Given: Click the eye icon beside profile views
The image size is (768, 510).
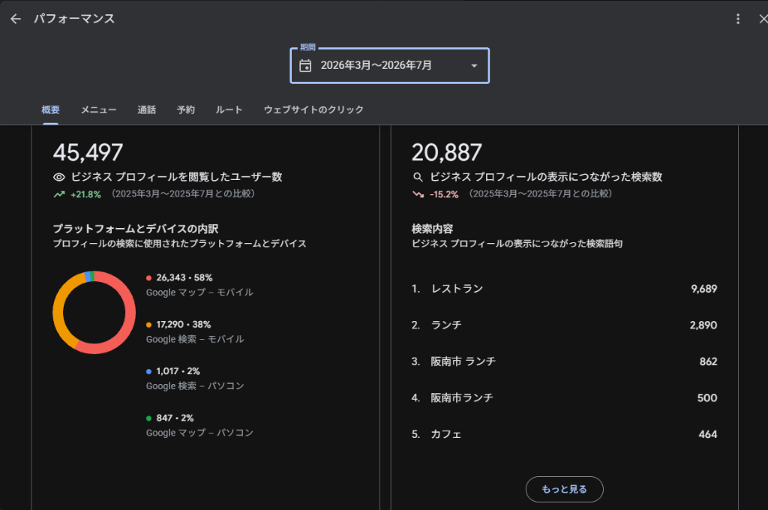Looking at the screenshot, I should click(x=58, y=177).
